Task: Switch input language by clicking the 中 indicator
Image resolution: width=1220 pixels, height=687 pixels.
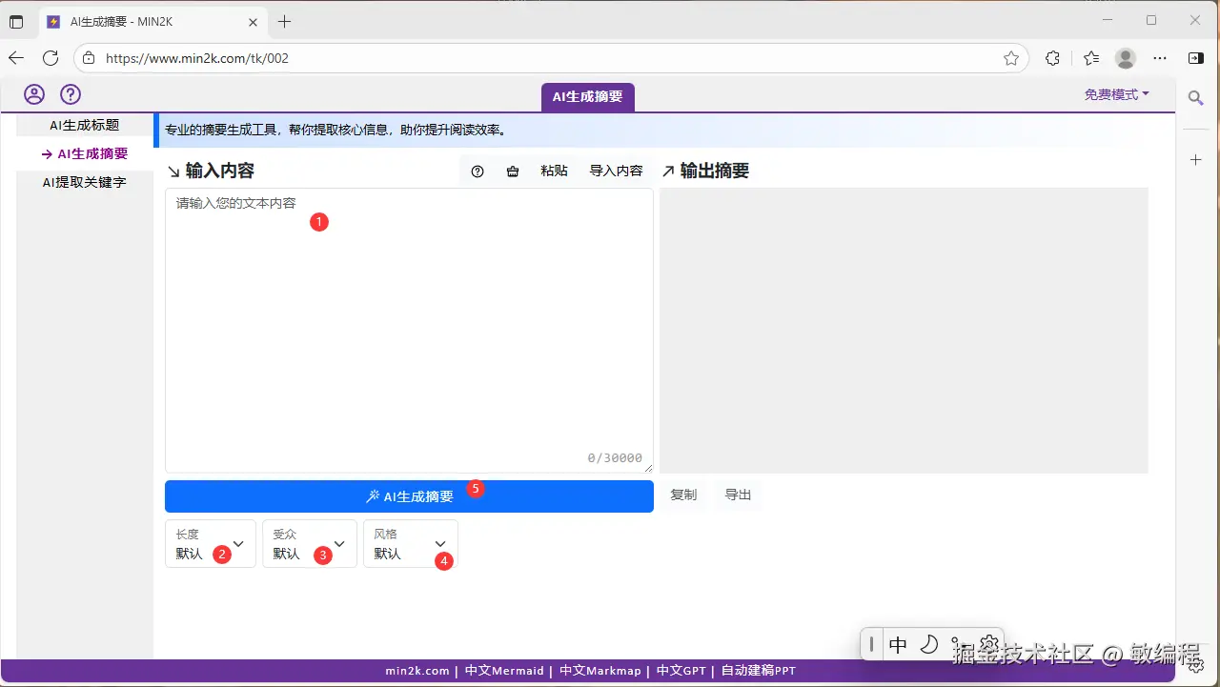Action: (897, 644)
